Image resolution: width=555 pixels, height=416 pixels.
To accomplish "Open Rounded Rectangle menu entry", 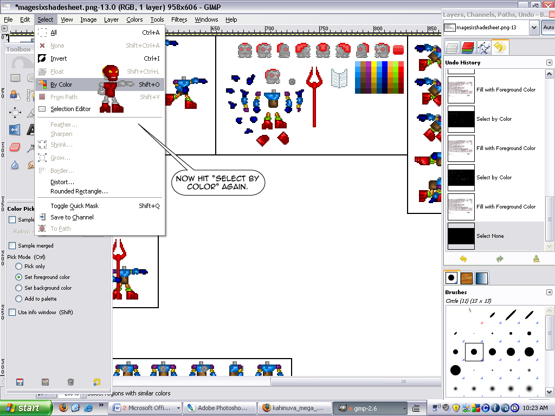I will pyautogui.click(x=100, y=191).
